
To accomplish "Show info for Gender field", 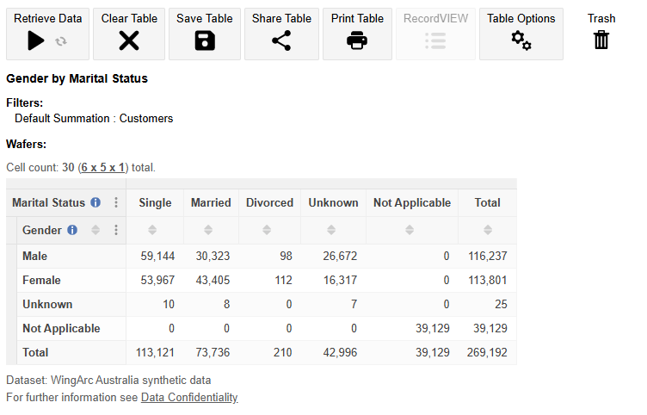I will [72, 230].
